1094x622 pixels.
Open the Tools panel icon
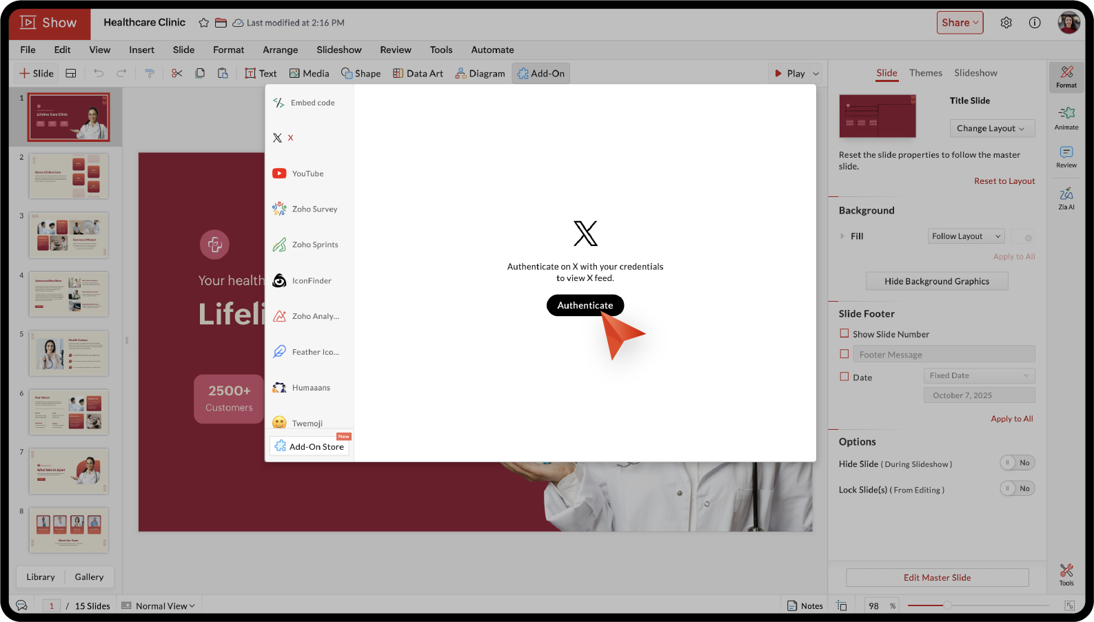point(1066,574)
